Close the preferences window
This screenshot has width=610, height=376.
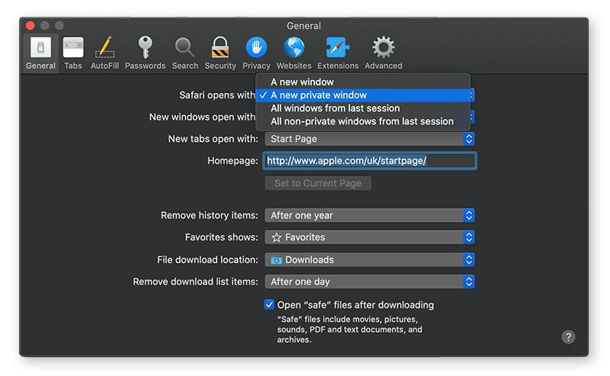[30, 26]
